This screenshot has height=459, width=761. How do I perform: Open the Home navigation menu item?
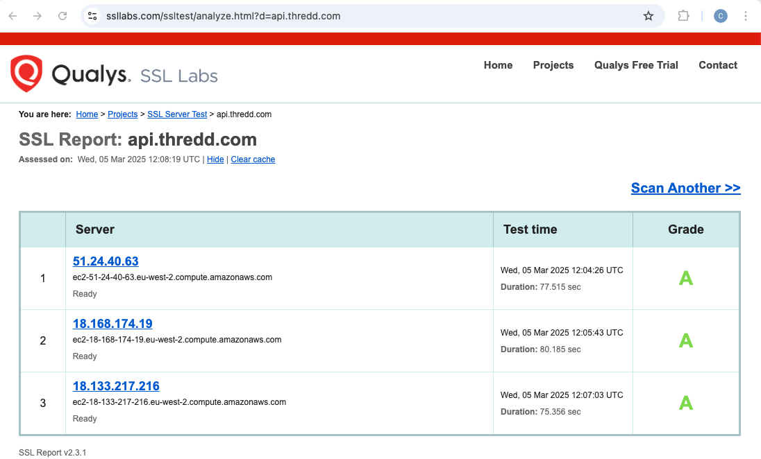pyautogui.click(x=498, y=65)
